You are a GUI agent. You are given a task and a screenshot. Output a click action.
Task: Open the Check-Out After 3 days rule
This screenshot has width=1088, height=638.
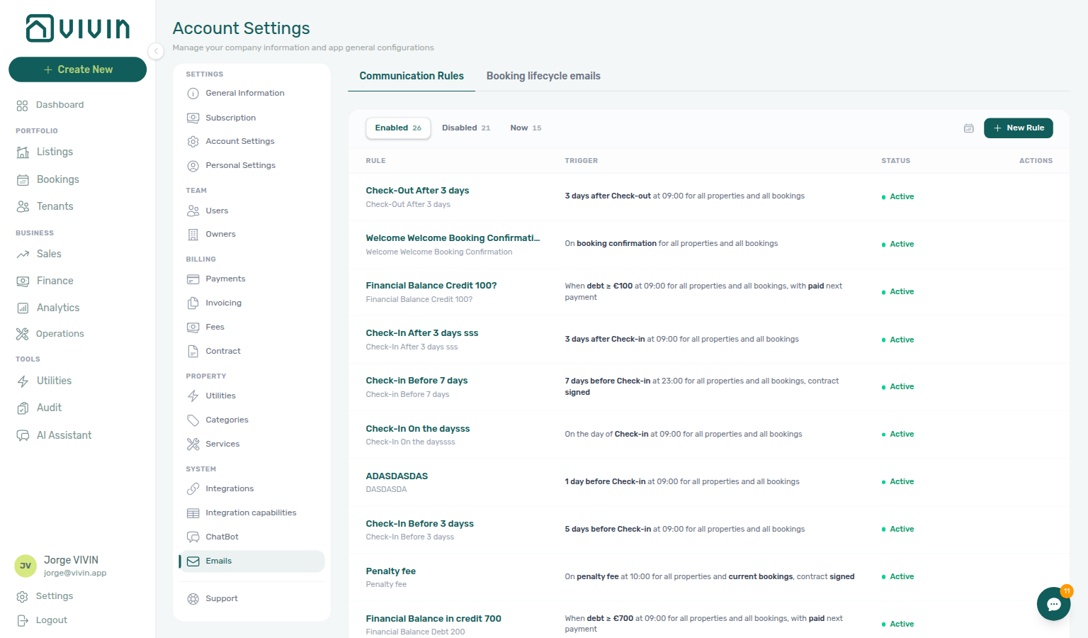pyautogui.click(x=417, y=191)
